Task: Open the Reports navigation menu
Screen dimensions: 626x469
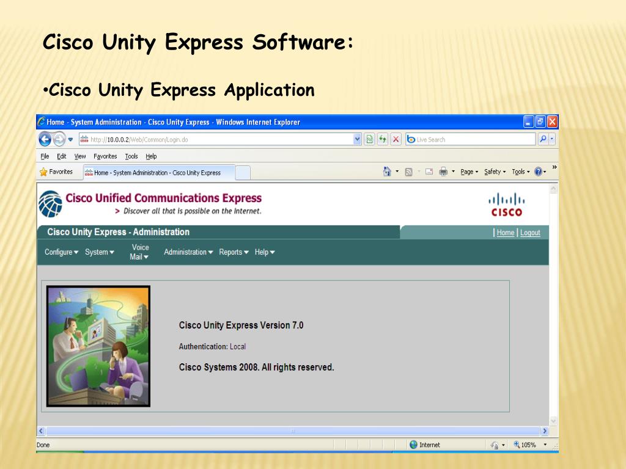Action: point(234,252)
